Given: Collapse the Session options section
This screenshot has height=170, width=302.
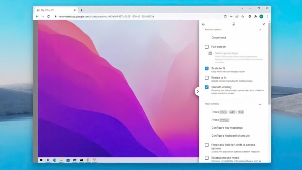Looking at the screenshot, I should (x=260, y=30).
